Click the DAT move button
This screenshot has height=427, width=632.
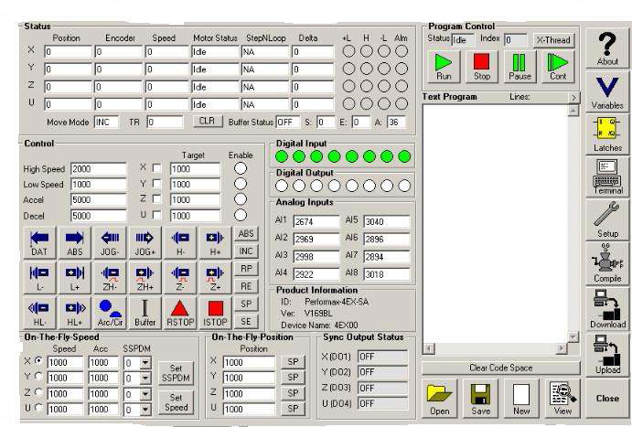39,242
